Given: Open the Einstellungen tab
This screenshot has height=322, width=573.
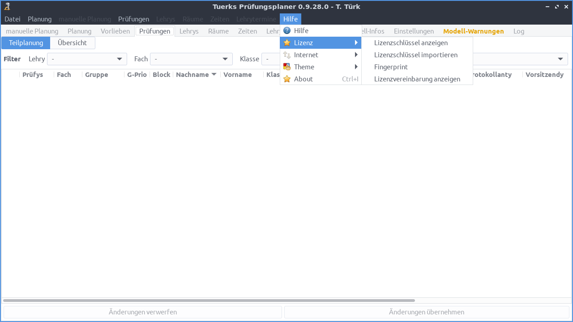Looking at the screenshot, I should 414,31.
